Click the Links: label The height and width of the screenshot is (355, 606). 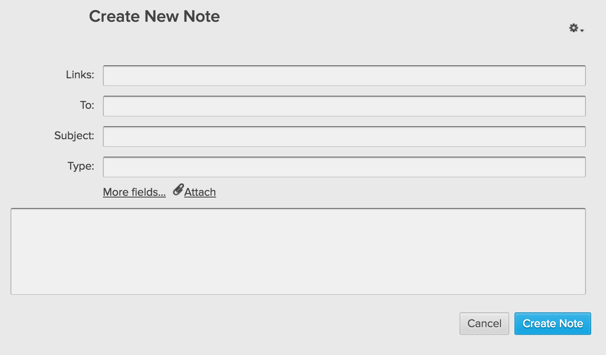click(80, 75)
